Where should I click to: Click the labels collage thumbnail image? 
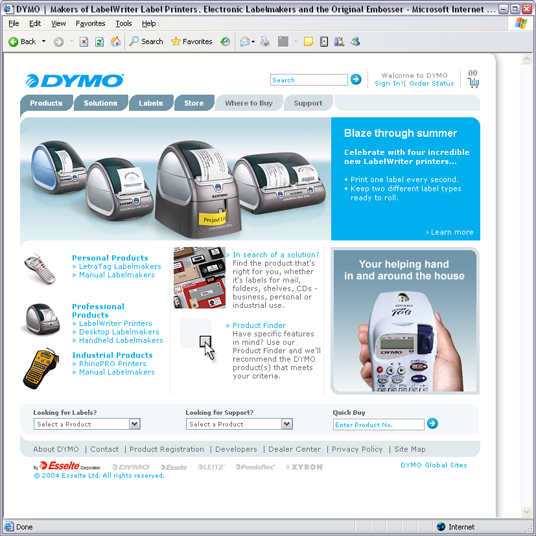200,277
